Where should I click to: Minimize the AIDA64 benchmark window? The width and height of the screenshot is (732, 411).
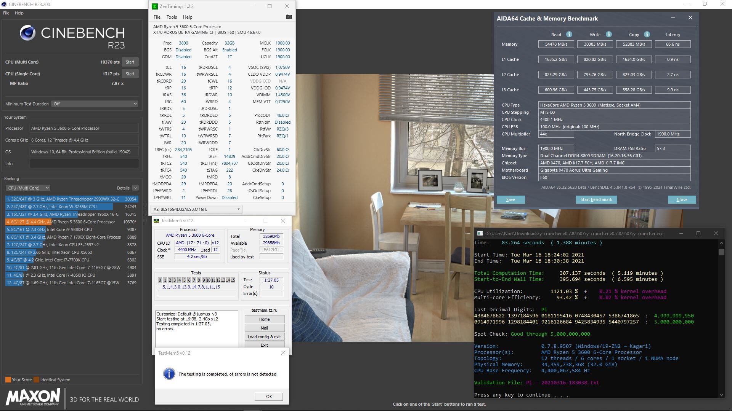tap(673, 18)
